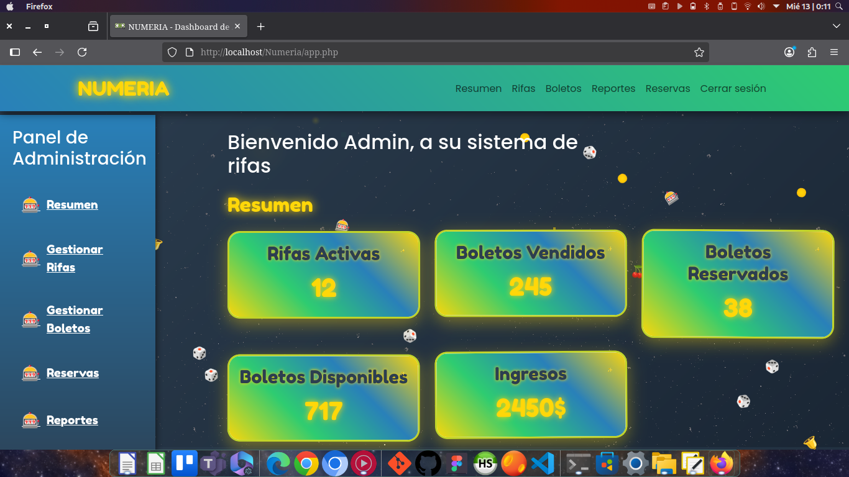Select the NUMERIA - Dashboard tab
Image resolution: width=849 pixels, height=477 pixels.
pos(179,27)
